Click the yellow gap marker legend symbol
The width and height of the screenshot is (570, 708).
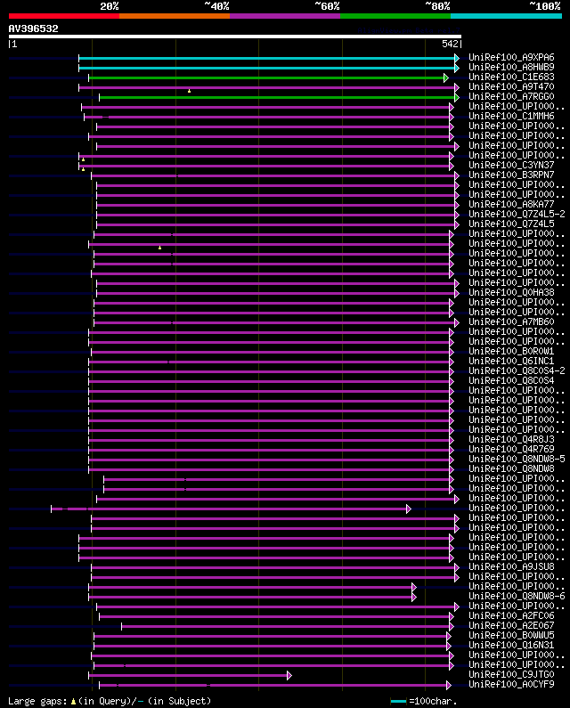click(x=73, y=702)
